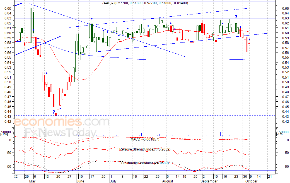Click the Relative Strength Index (40.2652) label

click(145, 149)
